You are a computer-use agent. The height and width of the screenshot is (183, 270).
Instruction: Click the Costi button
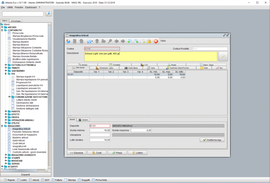pyautogui.click(x=97, y=153)
